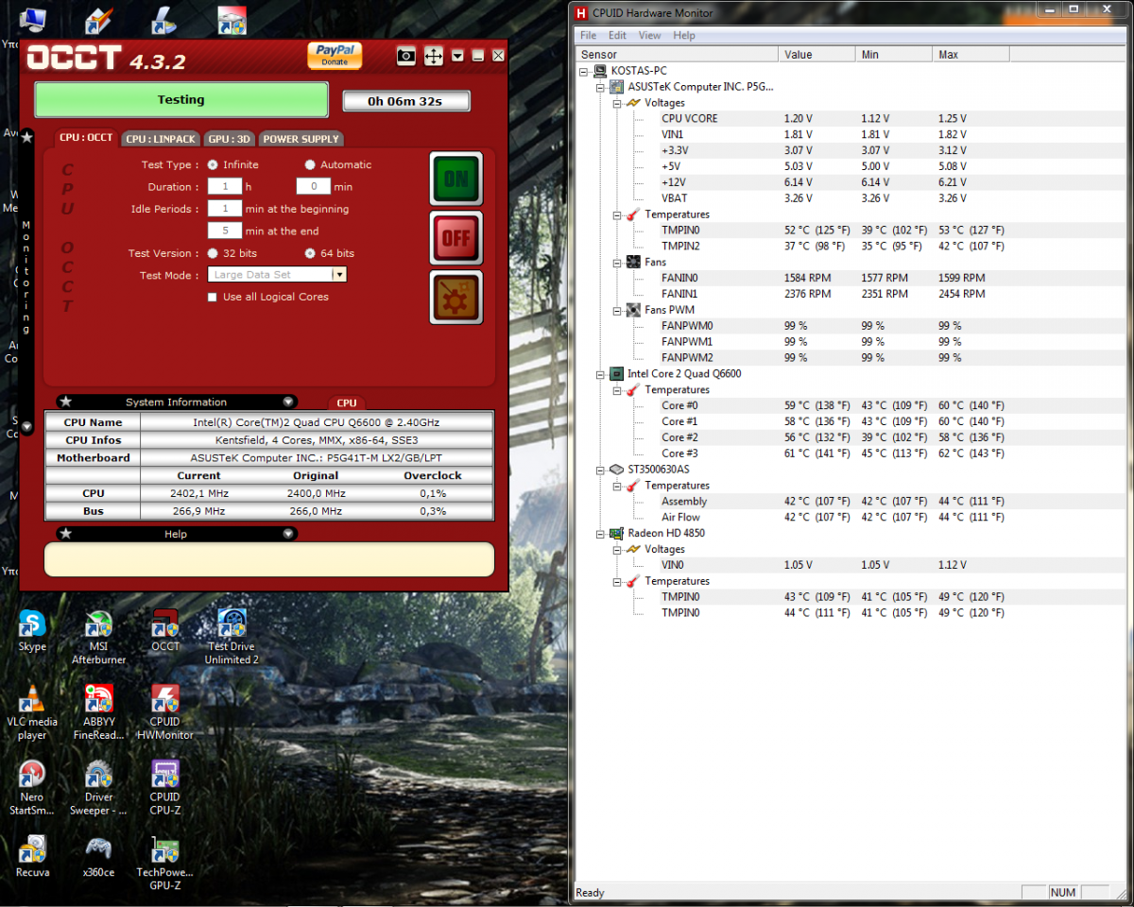1134x907 pixels.
Task: Collapse the Intel Core 2 Quad Q6600 node
Action: click(601, 374)
